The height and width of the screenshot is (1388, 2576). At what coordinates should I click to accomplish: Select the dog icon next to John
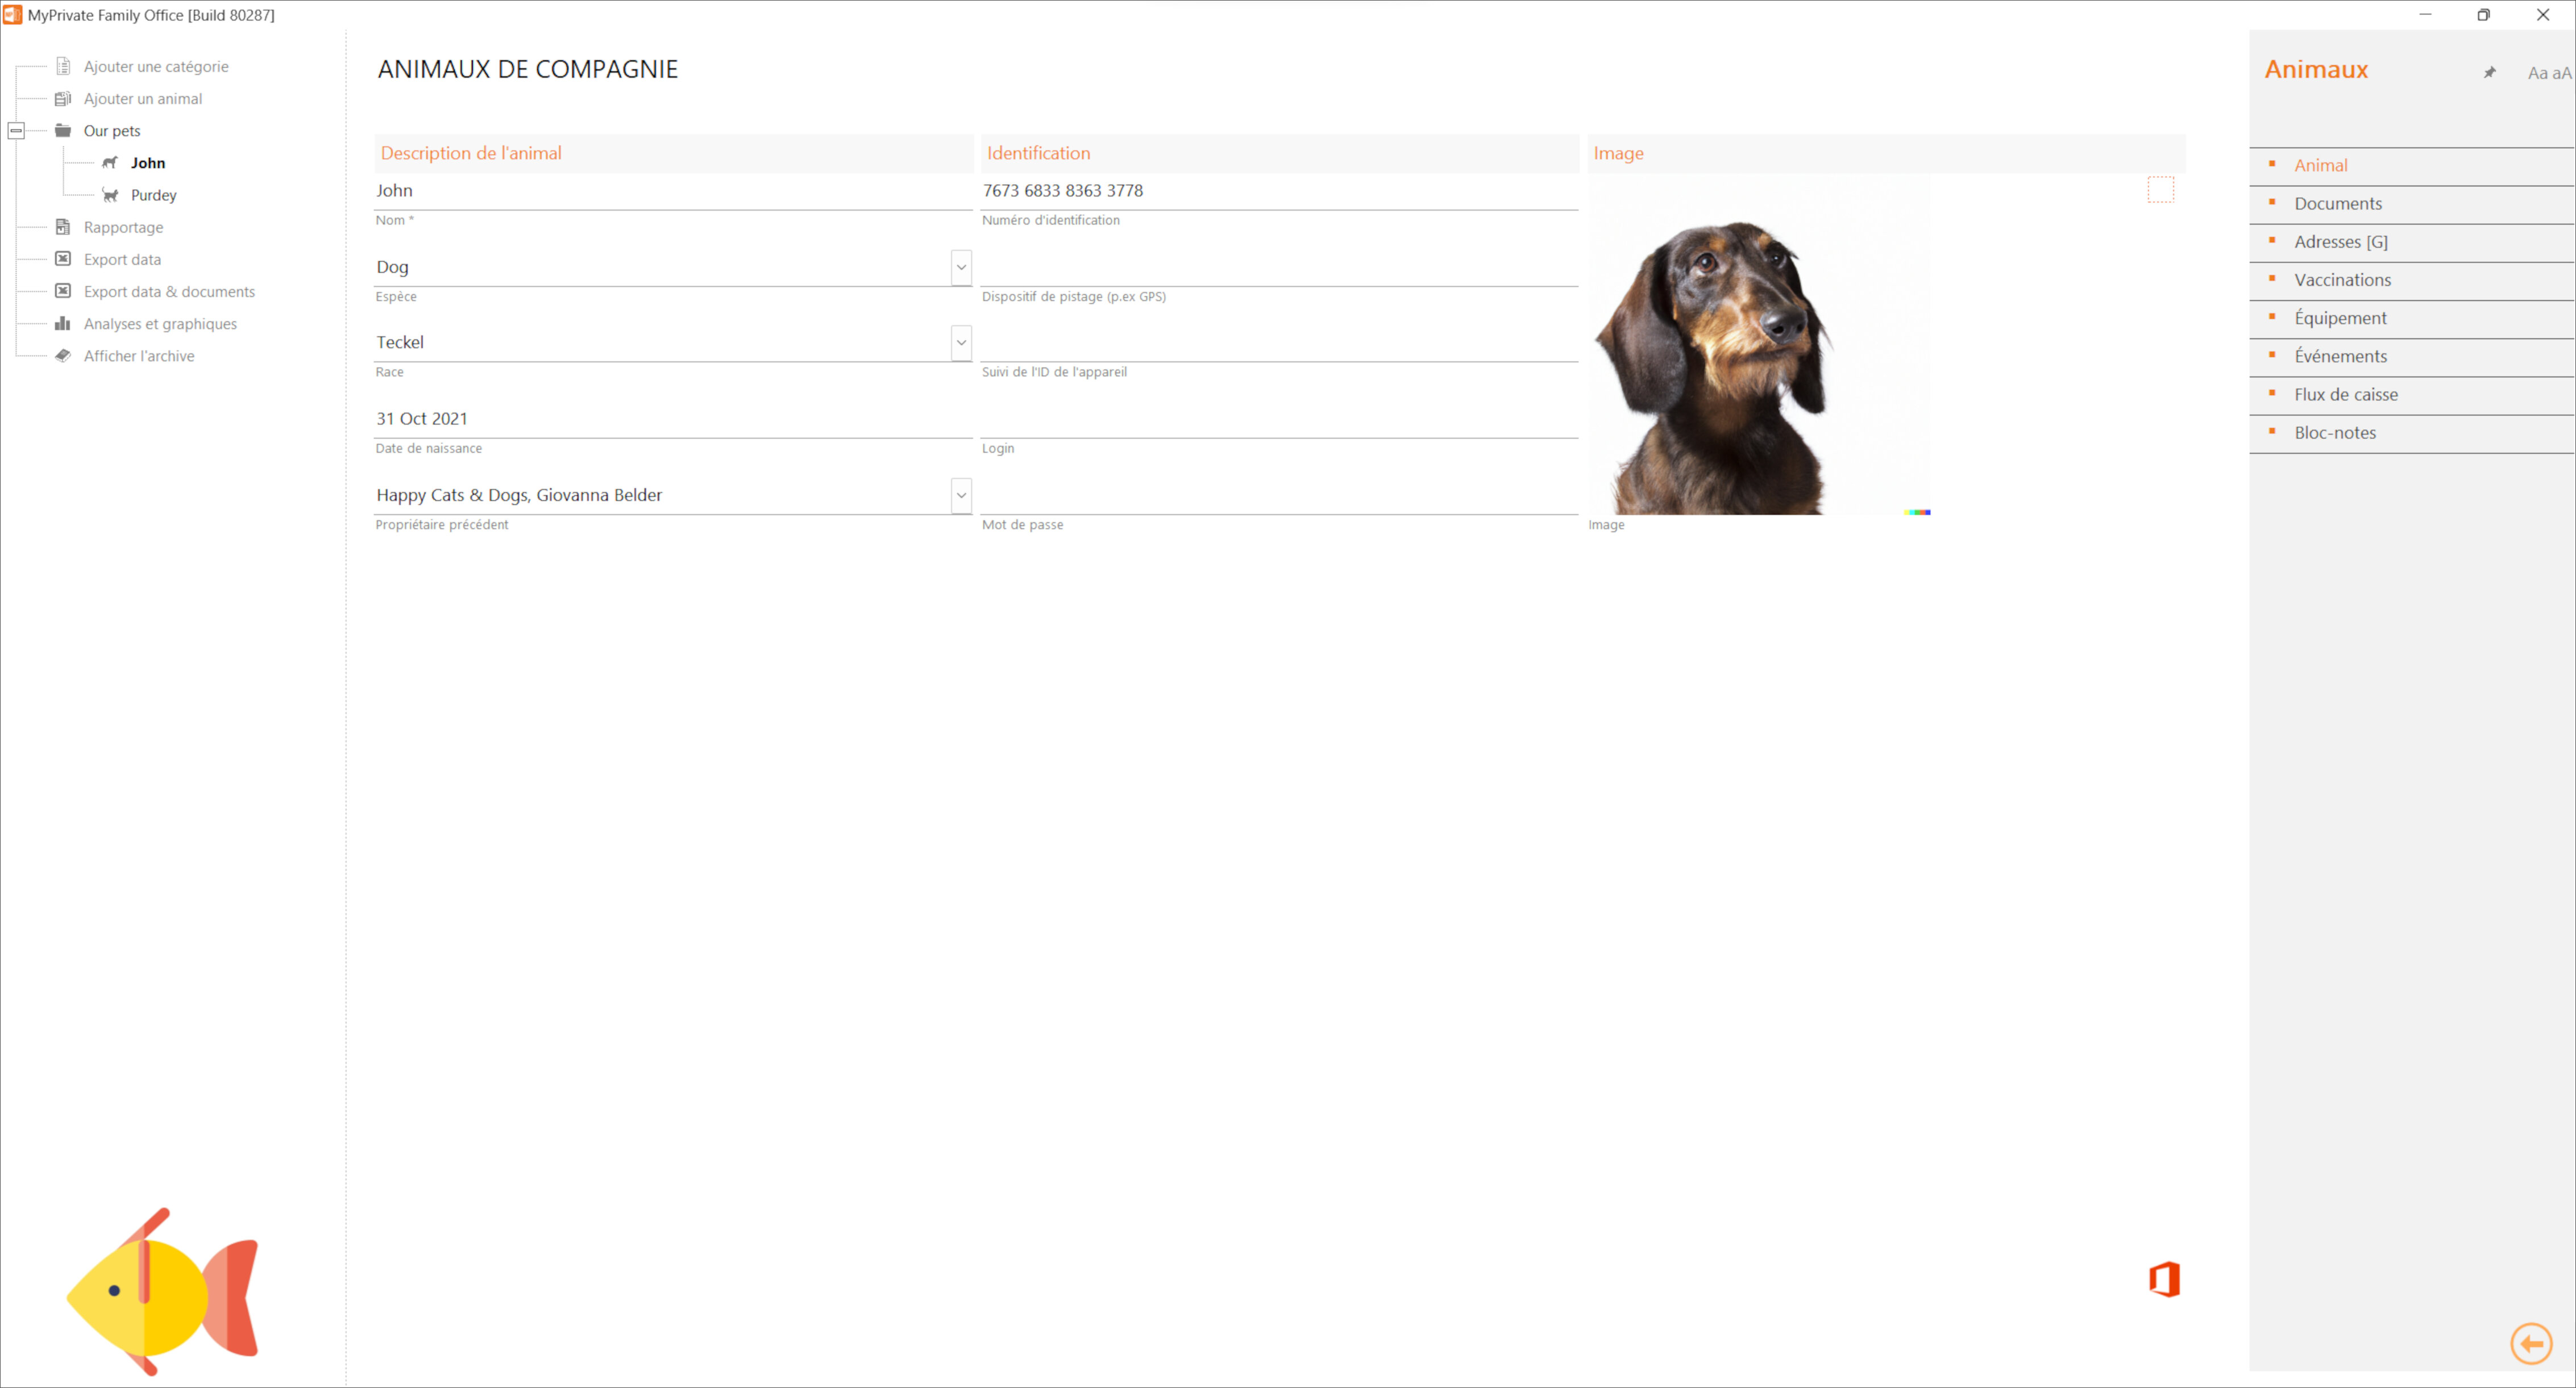point(110,162)
